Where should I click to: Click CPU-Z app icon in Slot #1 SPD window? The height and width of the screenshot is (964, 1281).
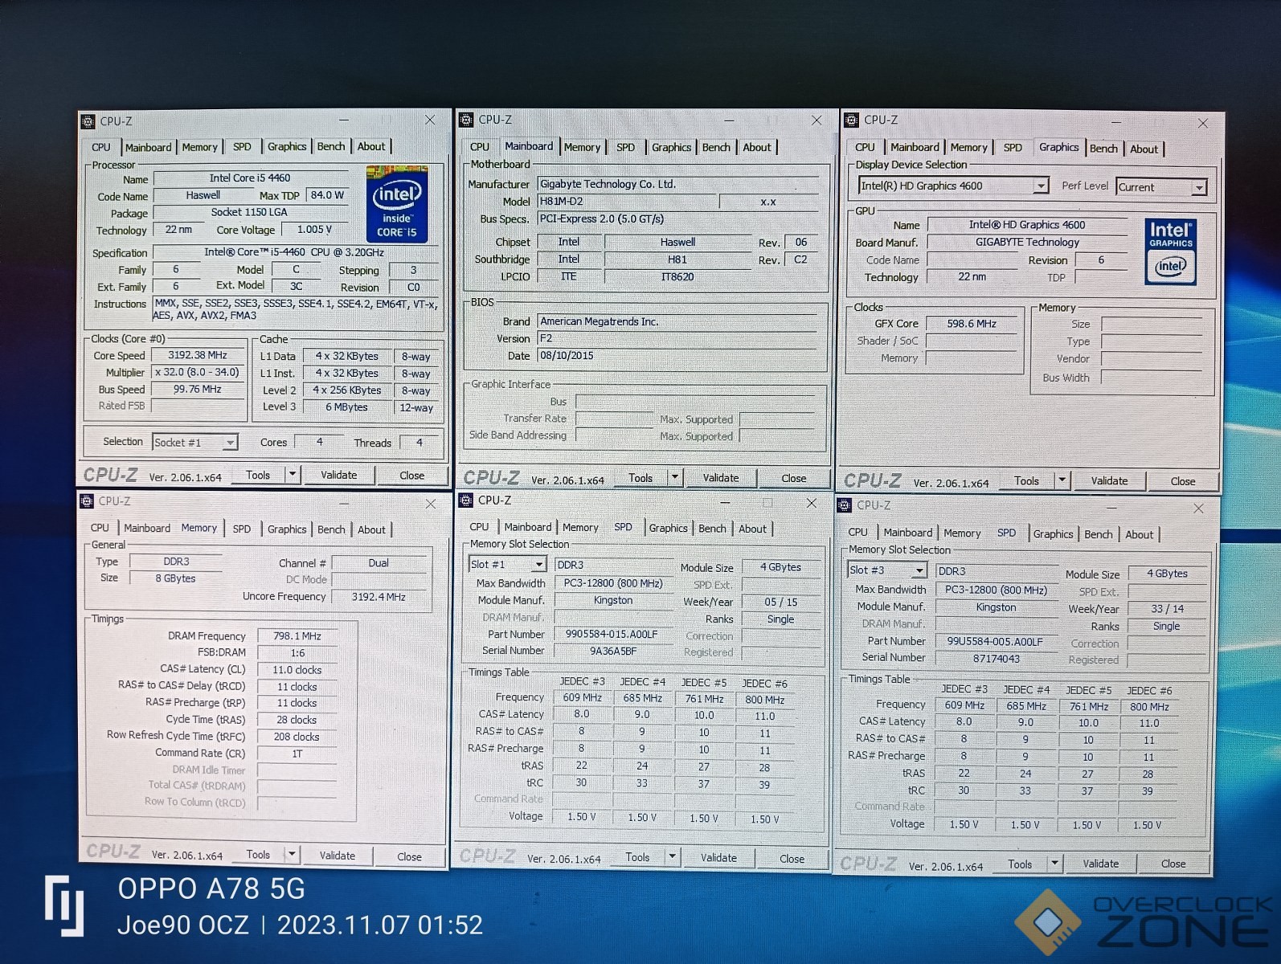click(465, 500)
